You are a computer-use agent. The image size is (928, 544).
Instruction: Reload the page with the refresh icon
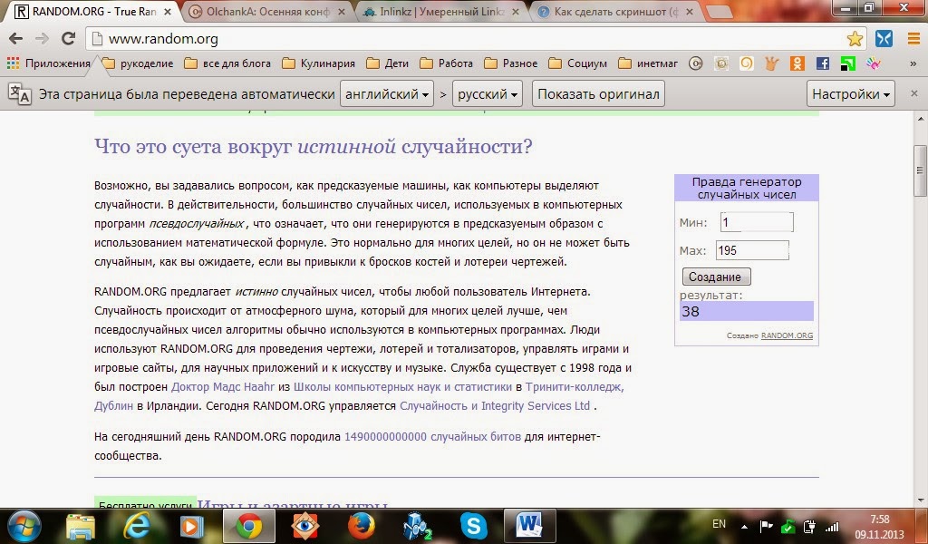tap(68, 39)
